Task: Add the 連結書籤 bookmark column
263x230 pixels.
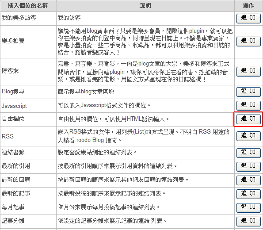Action: click(248, 153)
